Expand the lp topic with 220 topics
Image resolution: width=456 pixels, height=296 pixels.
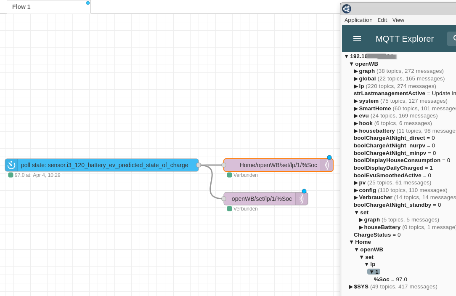click(x=356, y=86)
